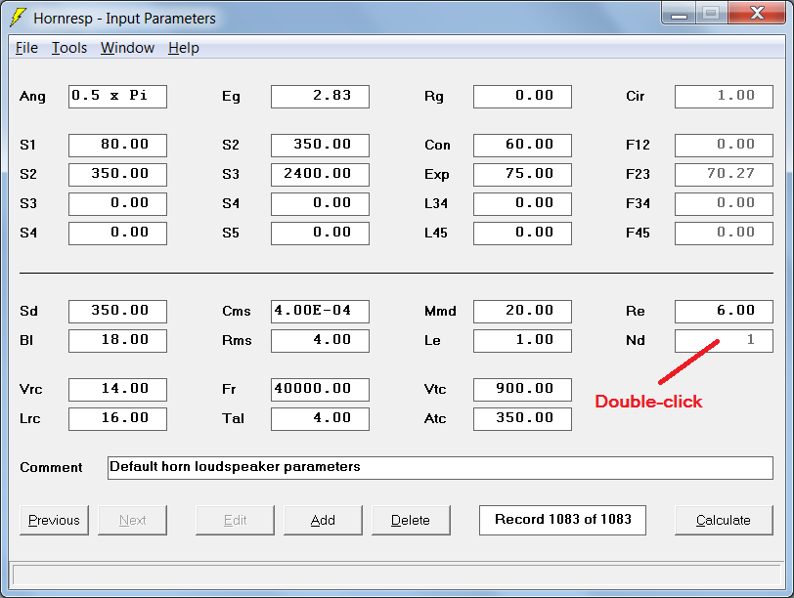Click the Exp label
Image resolution: width=794 pixels, height=598 pixels.
436,175
